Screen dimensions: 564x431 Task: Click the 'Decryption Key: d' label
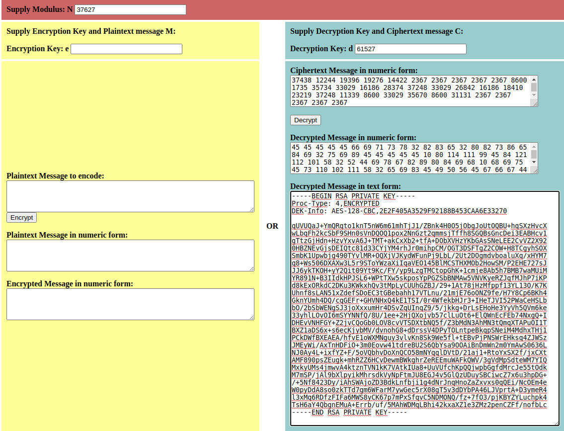click(x=322, y=49)
